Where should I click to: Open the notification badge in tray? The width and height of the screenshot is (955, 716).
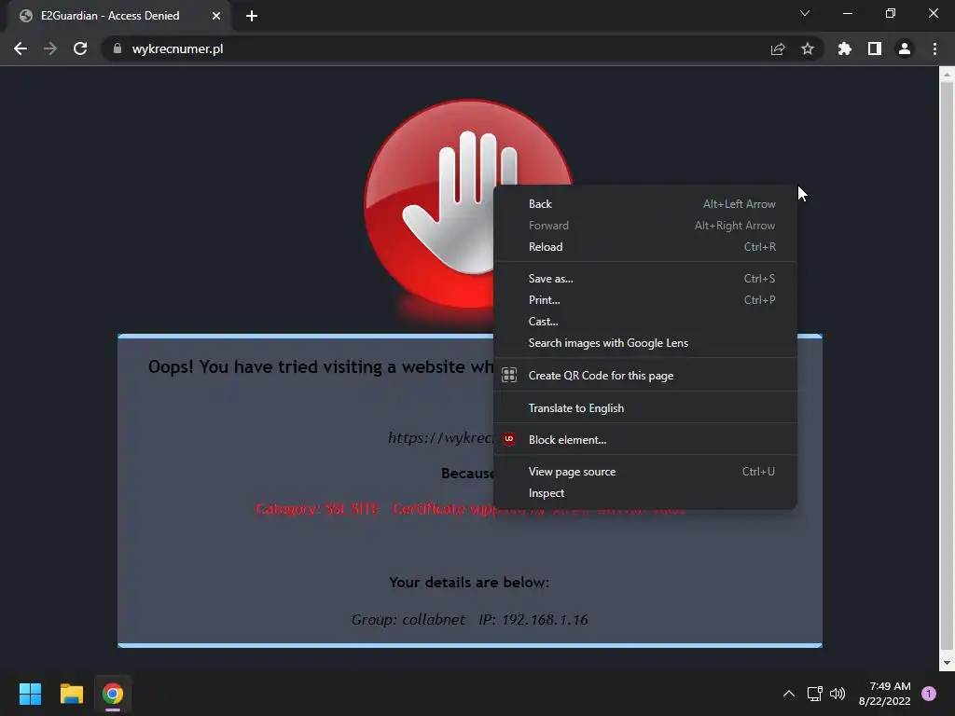click(x=929, y=694)
